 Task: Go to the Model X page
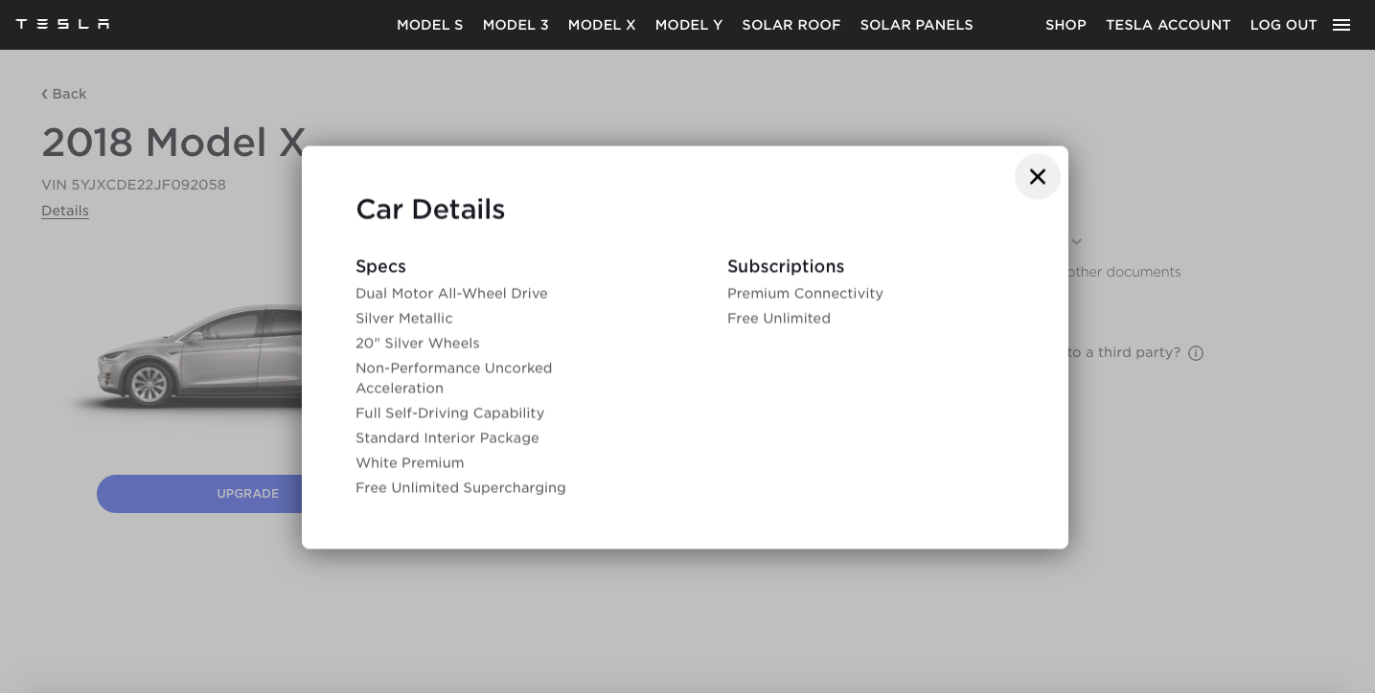click(602, 25)
